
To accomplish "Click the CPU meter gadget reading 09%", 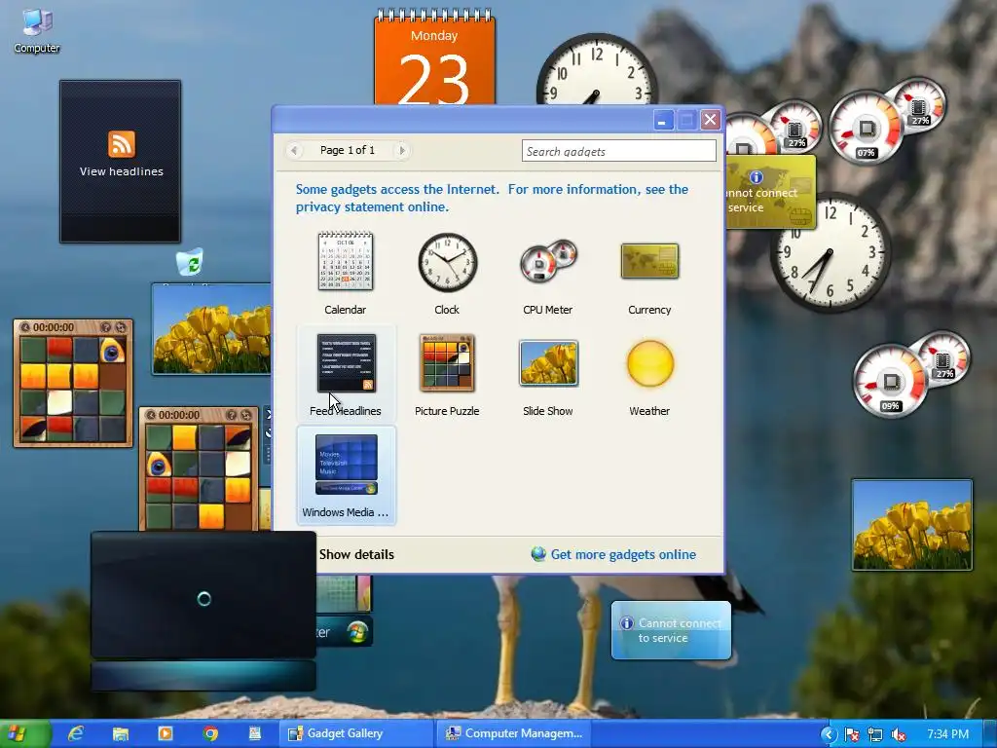I will [910, 374].
